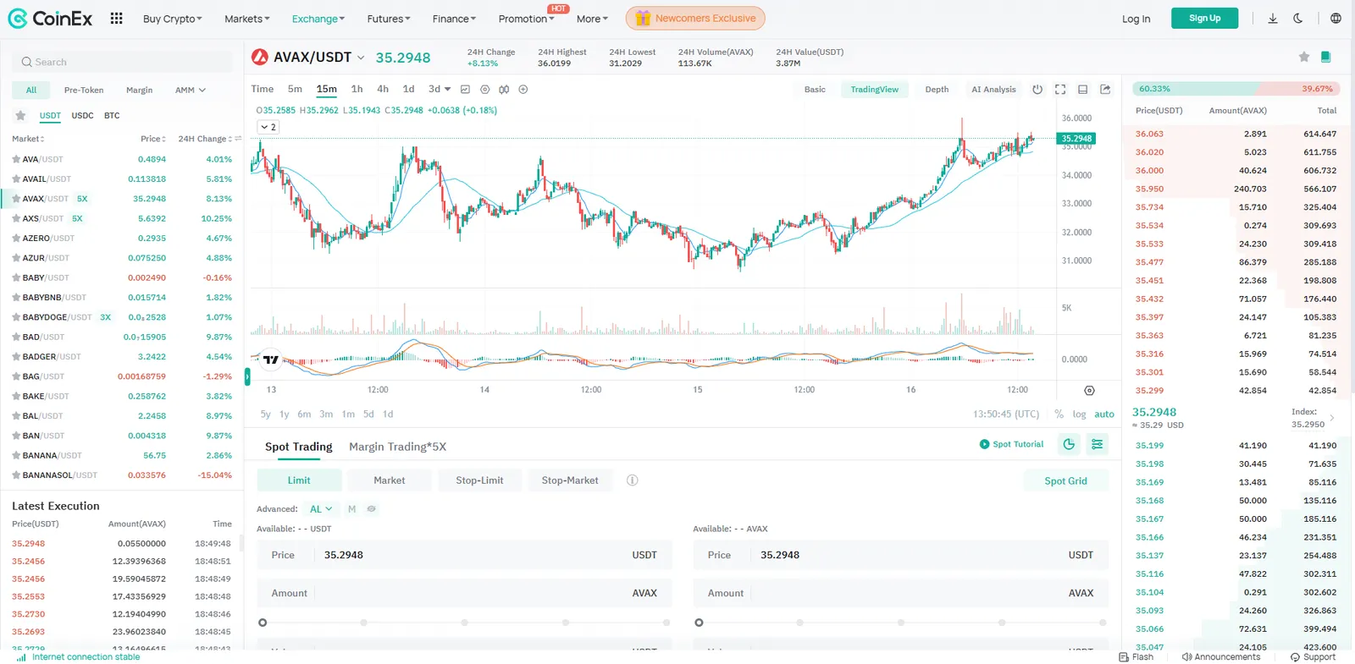This screenshot has width=1355, height=664.
Task: Open the Spot Tutorial link
Action: [x=1011, y=444]
